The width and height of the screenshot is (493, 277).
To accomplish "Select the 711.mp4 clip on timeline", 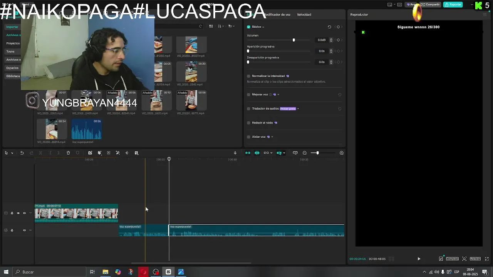I will pyautogui.click(x=76, y=213).
